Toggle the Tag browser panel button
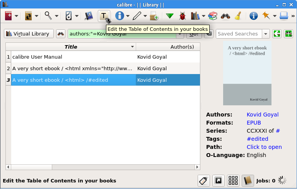The width and height of the screenshot is (297, 189). point(204,181)
